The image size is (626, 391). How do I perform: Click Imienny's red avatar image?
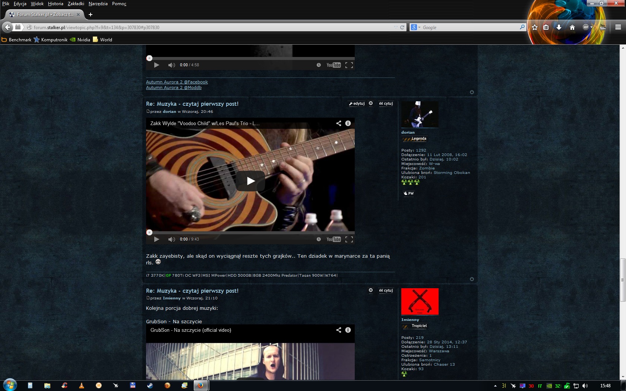coord(420,301)
